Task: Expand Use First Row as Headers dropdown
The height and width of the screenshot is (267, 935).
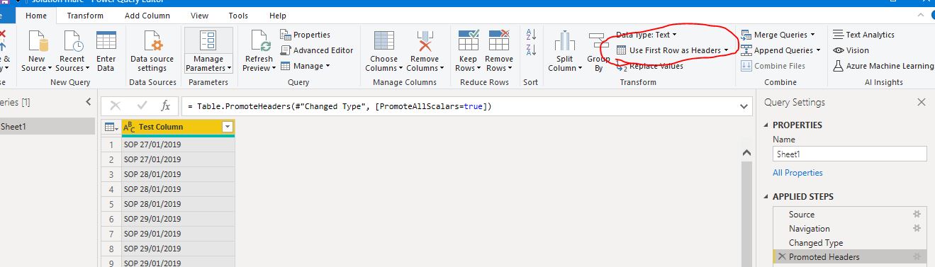Action: pos(726,50)
